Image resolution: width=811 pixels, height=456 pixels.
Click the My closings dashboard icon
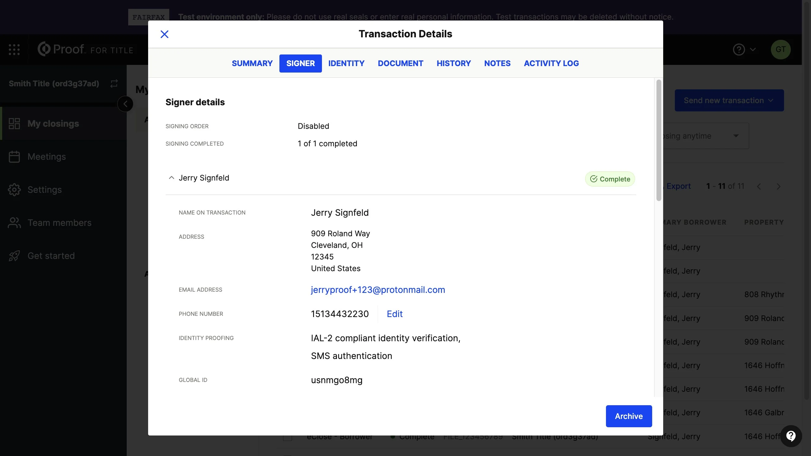(14, 123)
